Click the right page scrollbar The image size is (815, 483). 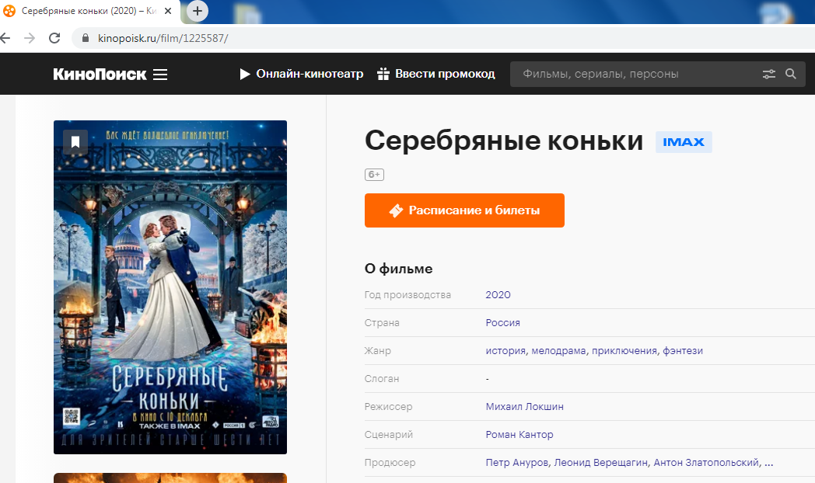tap(811, 233)
